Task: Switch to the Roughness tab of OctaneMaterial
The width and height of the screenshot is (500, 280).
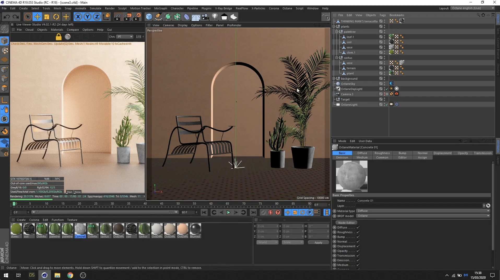Action: pos(382,153)
